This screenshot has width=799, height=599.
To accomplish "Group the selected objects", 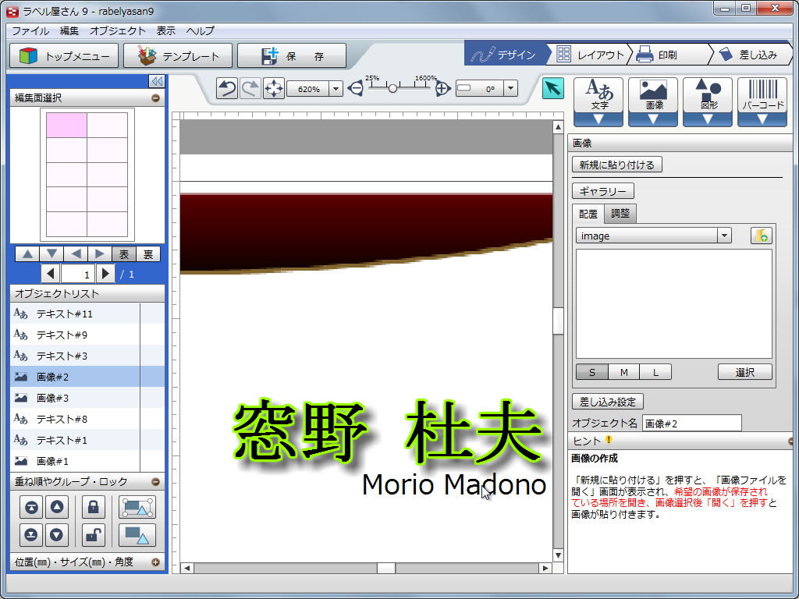I will pos(137,507).
